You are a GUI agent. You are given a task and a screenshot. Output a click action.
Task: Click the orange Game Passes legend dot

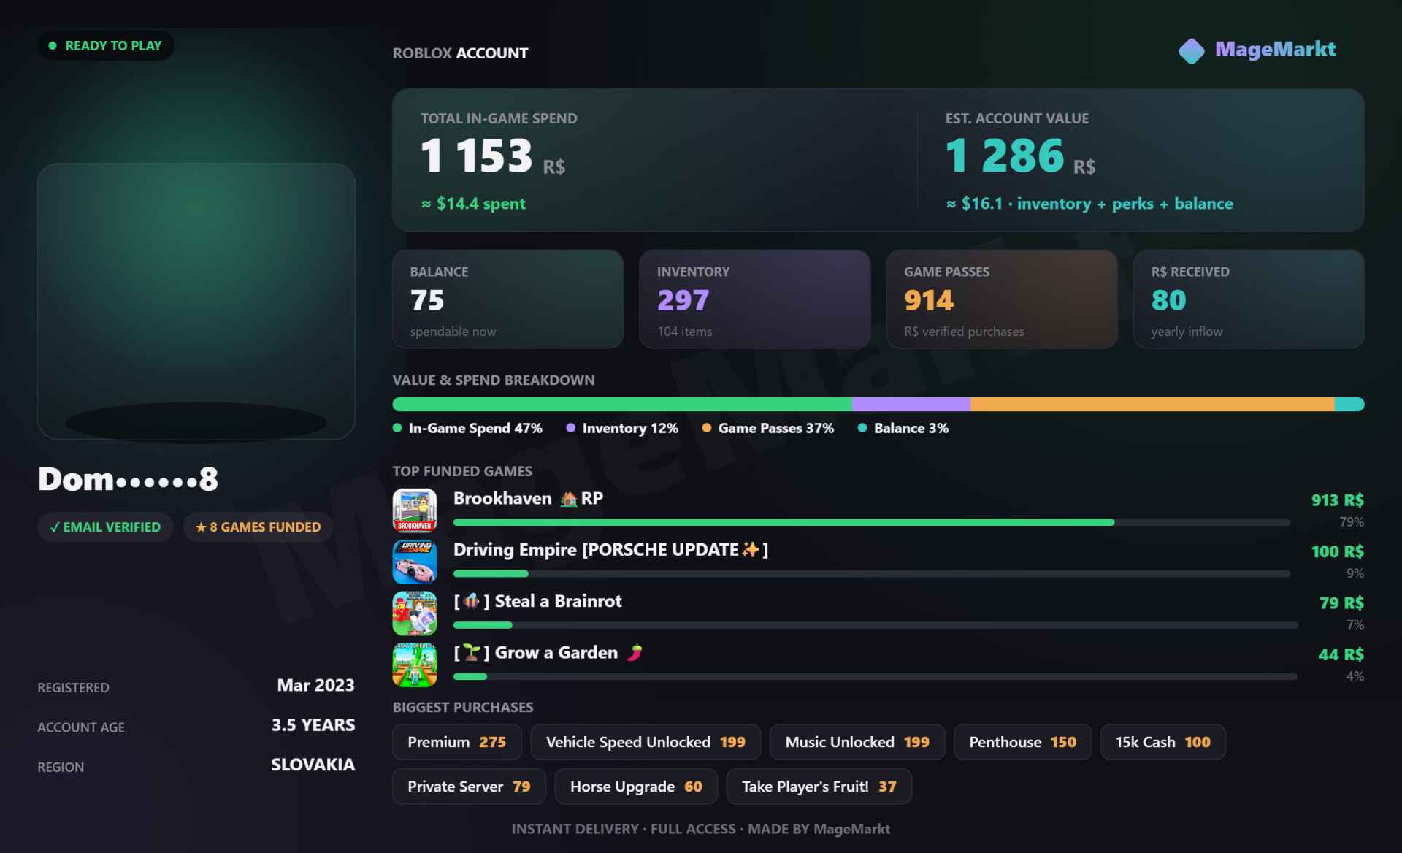[707, 428]
